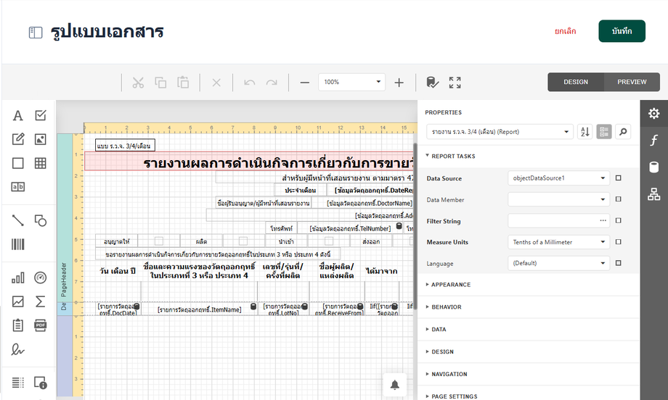
Task: Select the Barcode tool
Action: tap(18, 244)
